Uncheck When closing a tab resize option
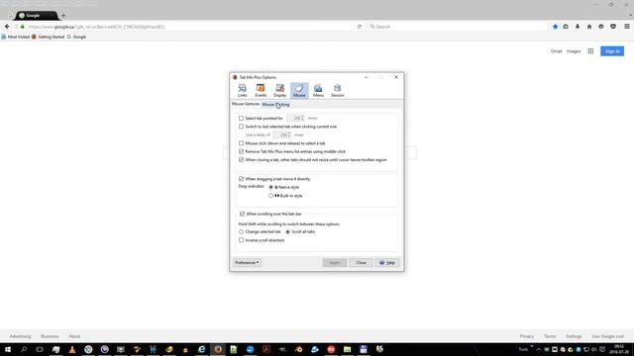The height and width of the screenshot is (356, 634). click(242, 160)
